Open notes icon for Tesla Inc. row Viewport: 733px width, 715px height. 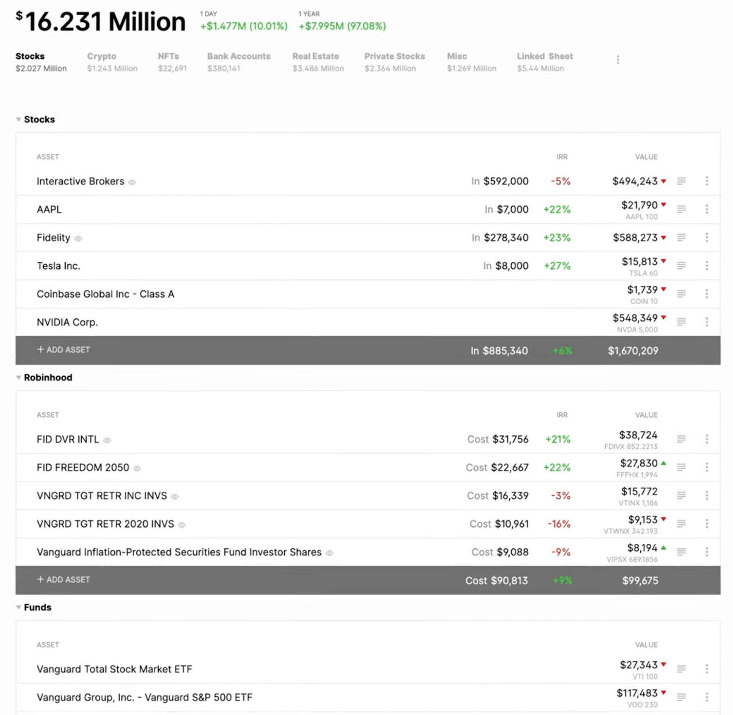pos(681,265)
